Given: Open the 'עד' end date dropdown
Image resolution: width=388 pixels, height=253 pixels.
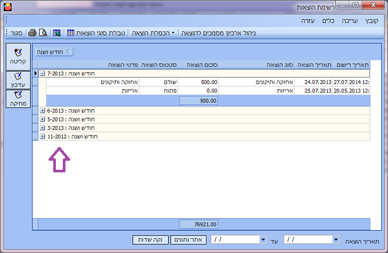Looking at the screenshot, I should coord(262,240).
